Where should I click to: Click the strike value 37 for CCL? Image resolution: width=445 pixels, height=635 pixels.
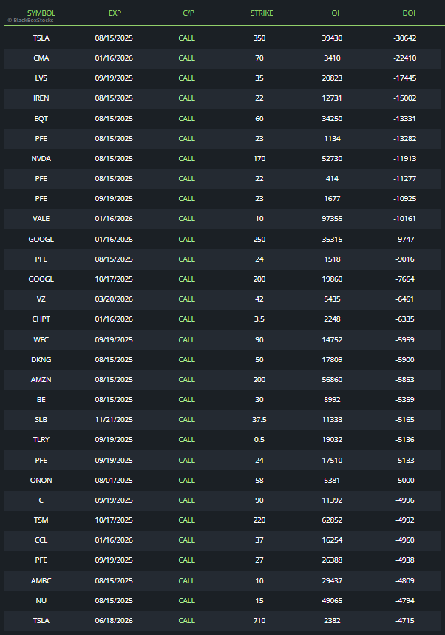point(259,540)
